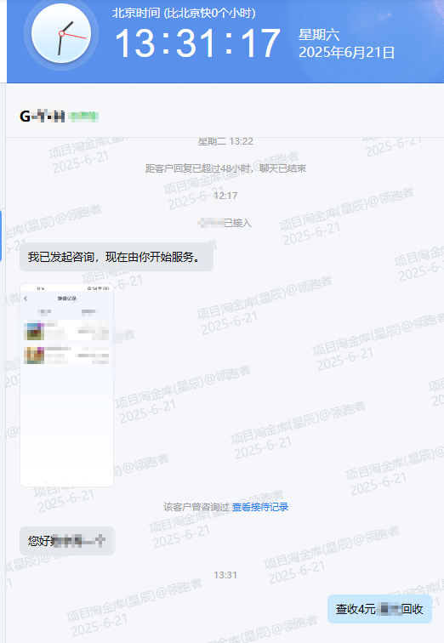Click the 12:17 timestamp

click(x=225, y=196)
